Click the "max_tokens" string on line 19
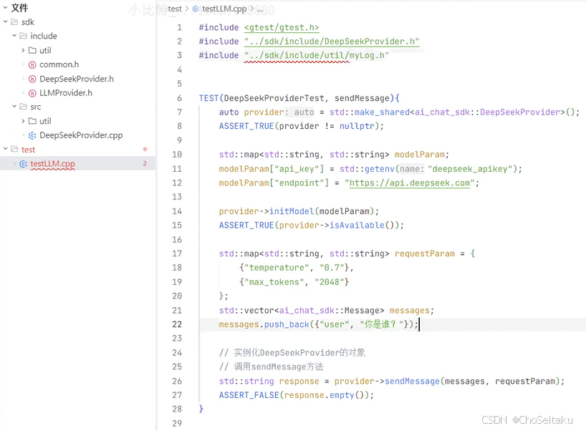 (x=274, y=282)
